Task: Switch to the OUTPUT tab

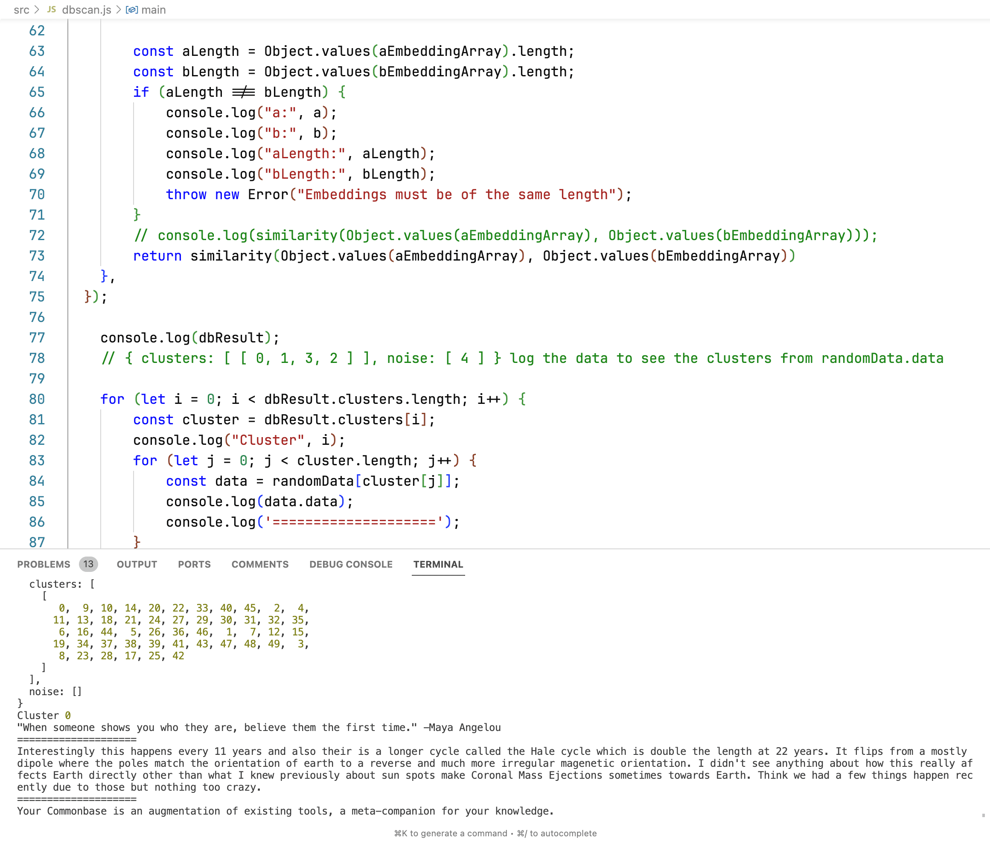Action: click(x=137, y=564)
